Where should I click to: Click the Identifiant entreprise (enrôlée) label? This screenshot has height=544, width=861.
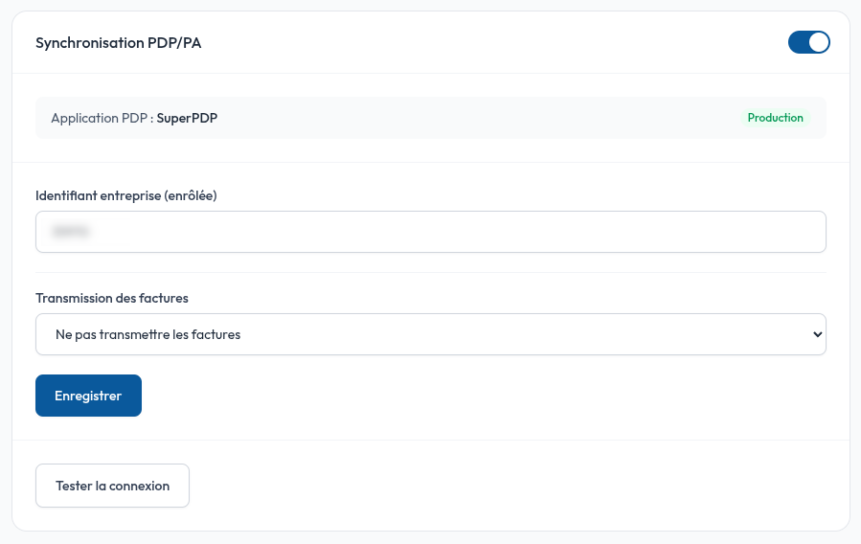point(126,195)
